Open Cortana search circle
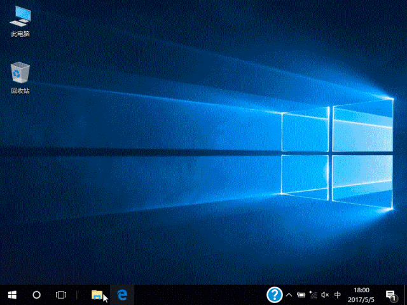The image size is (407, 305). click(x=36, y=295)
